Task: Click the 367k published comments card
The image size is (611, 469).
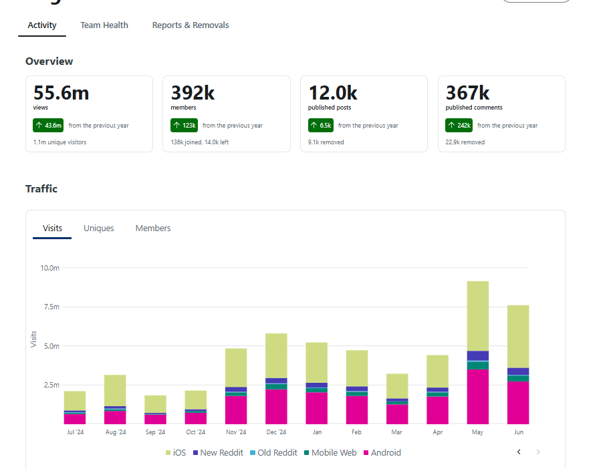Action: coord(501,114)
